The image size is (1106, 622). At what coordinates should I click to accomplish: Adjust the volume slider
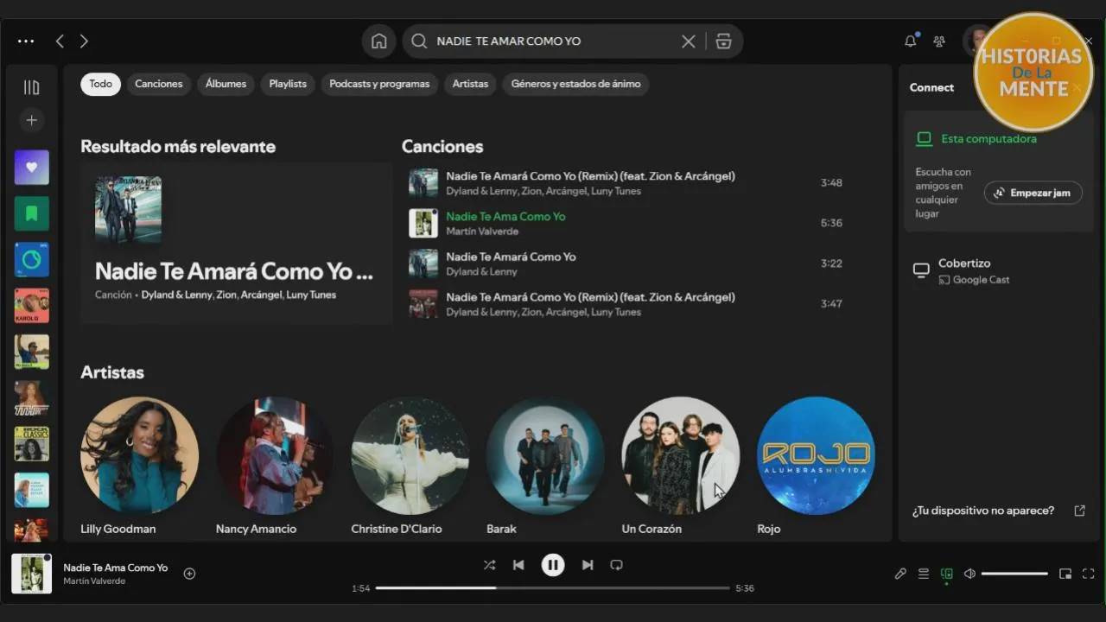1014,574
